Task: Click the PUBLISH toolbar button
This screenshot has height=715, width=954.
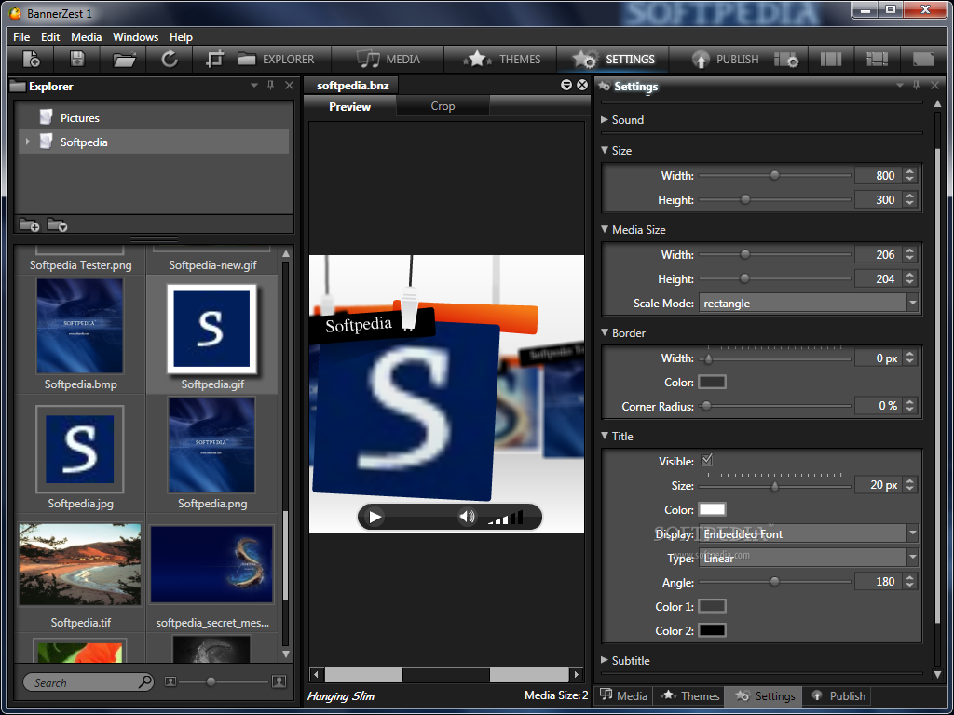Action: 725,59
